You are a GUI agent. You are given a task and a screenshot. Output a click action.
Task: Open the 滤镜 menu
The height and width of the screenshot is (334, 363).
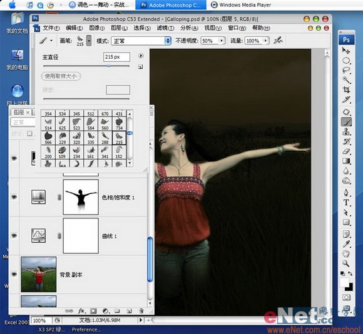(165, 28)
